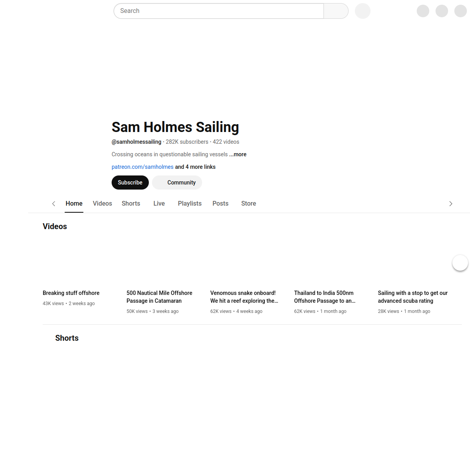Go to the Live tab
This screenshot has width=470, height=470.
(x=159, y=203)
